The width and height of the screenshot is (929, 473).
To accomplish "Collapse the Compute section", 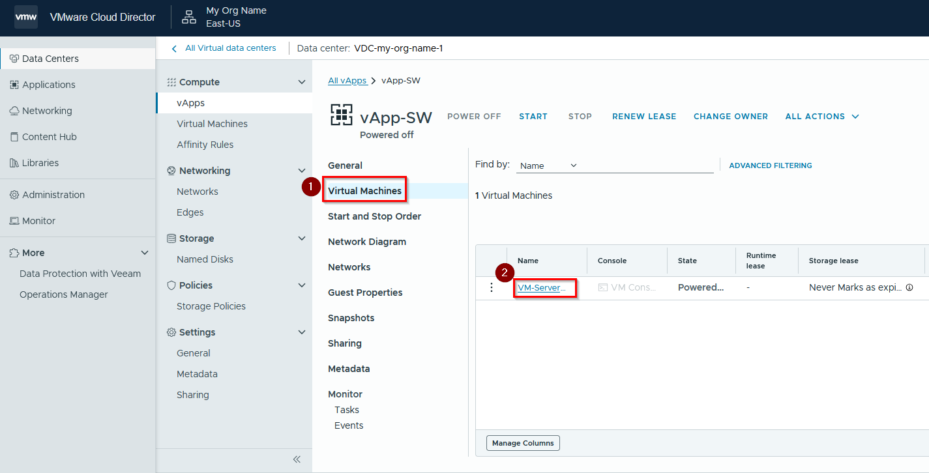I will (x=301, y=82).
